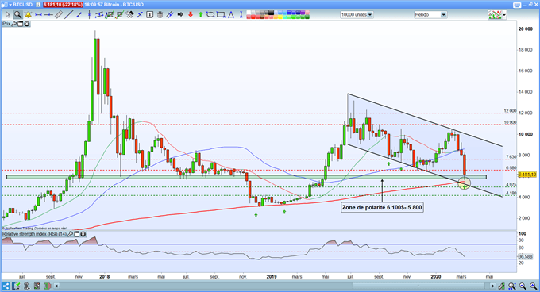540x292 pixels.
Task: Click the 6 181,10 current price tag
Action: point(527,175)
